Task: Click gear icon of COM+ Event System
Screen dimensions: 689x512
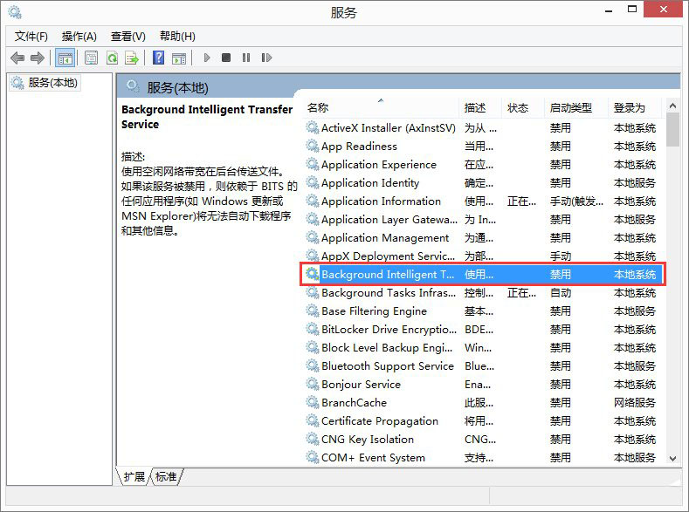Action: pos(312,458)
